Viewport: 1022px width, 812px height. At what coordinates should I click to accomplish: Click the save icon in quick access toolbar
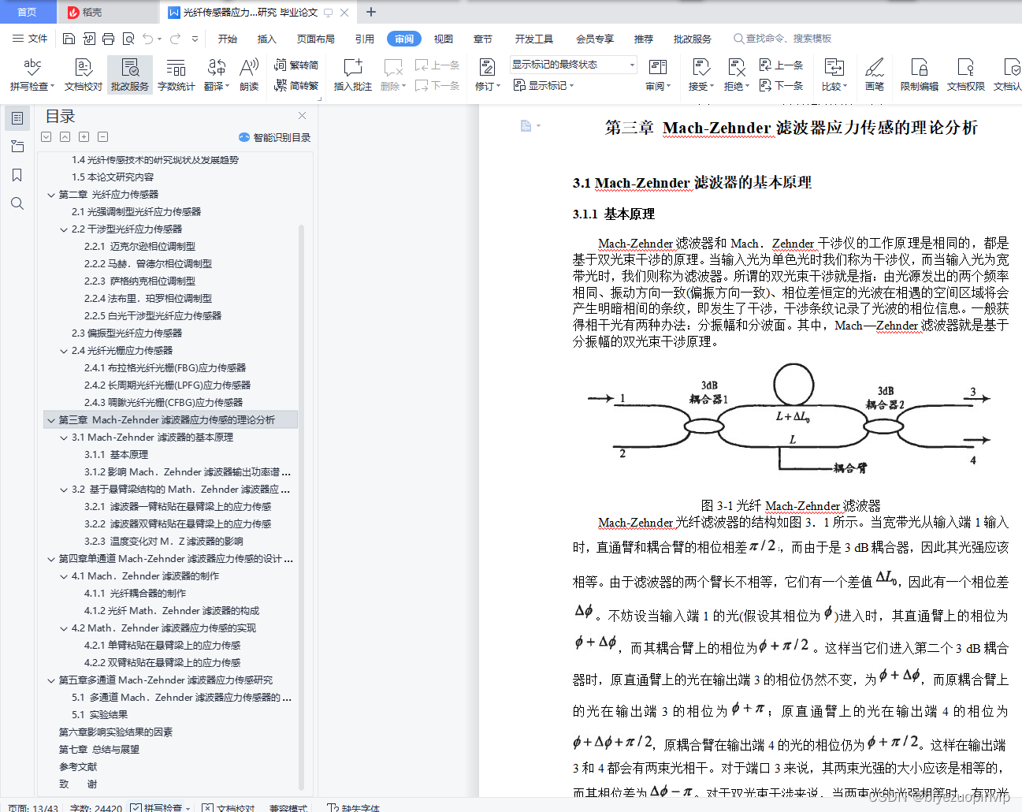point(69,39)
